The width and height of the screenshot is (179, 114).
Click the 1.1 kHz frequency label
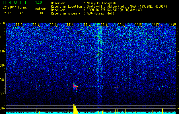[3, 37]
